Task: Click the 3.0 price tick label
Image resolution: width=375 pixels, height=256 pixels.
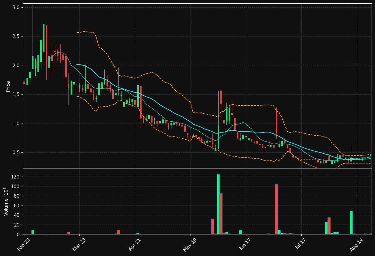Action: tap(17, 7)
